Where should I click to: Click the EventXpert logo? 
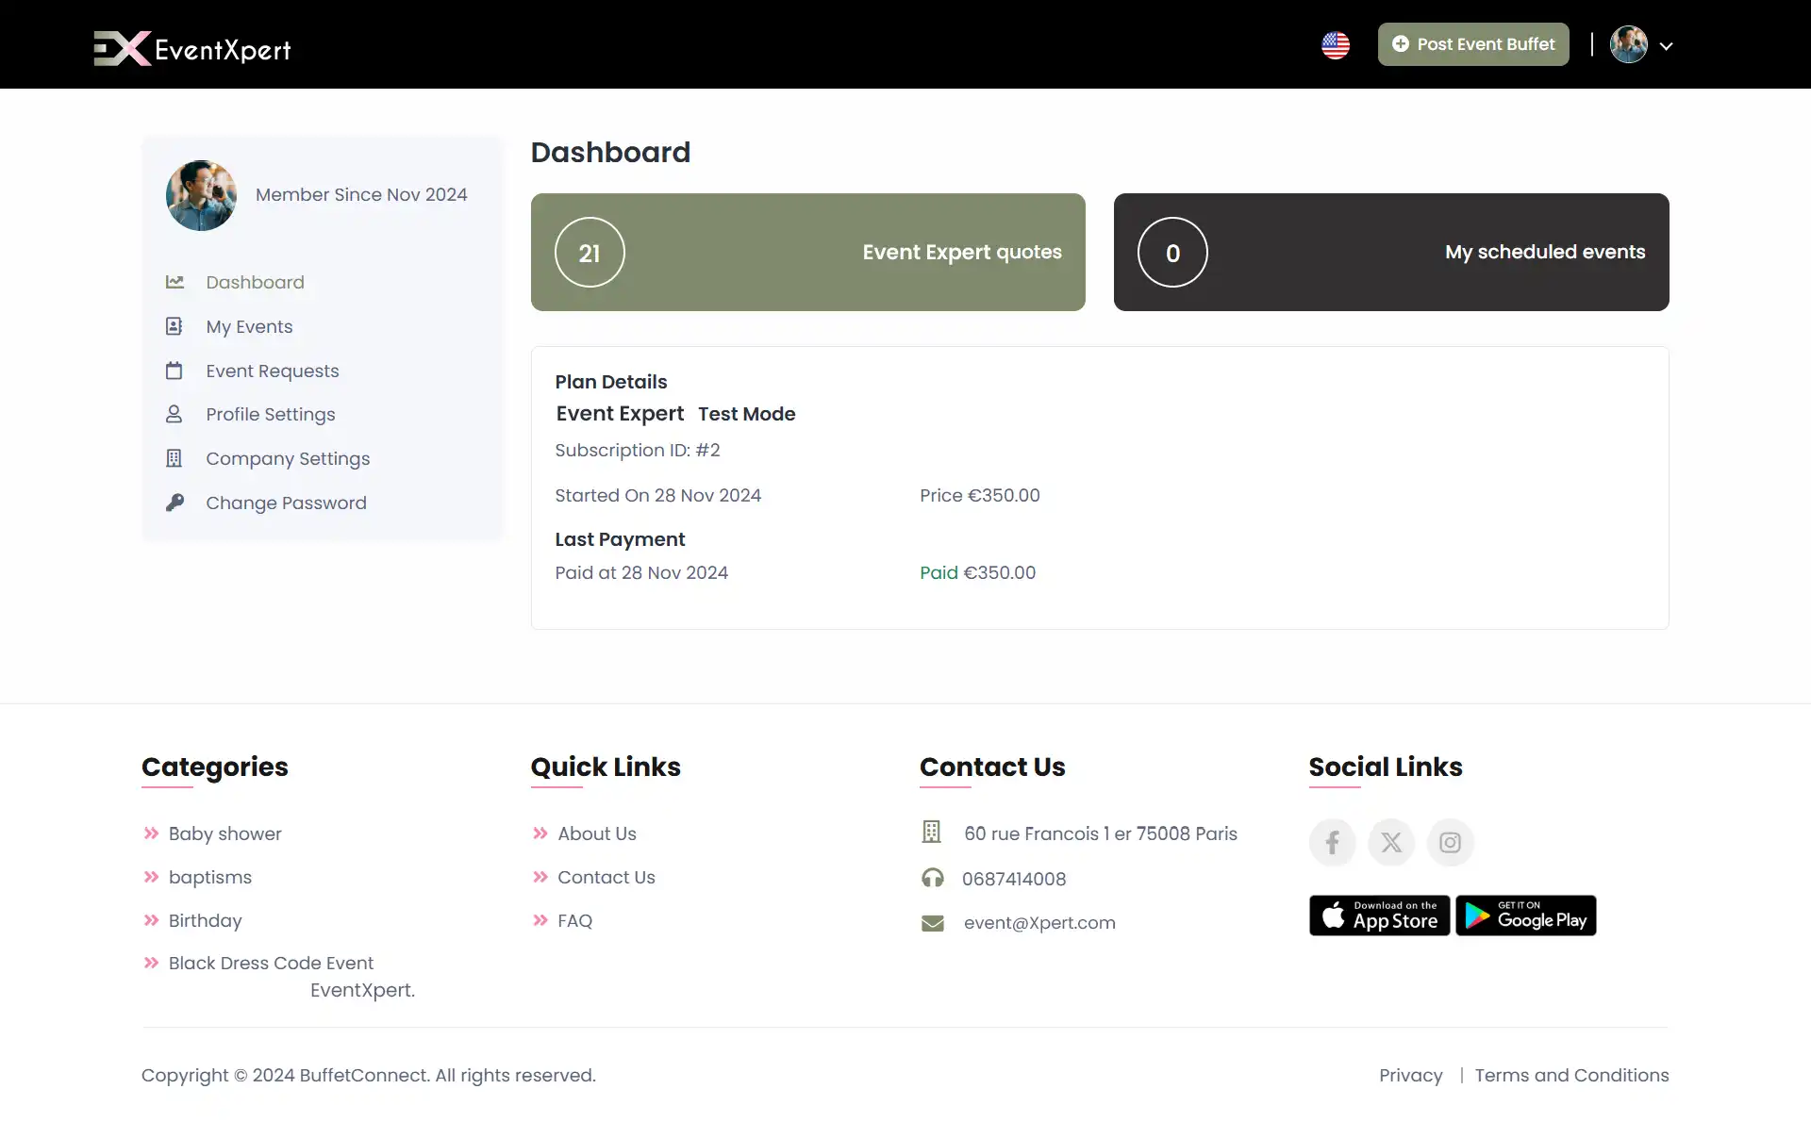(x=191, y=48)
